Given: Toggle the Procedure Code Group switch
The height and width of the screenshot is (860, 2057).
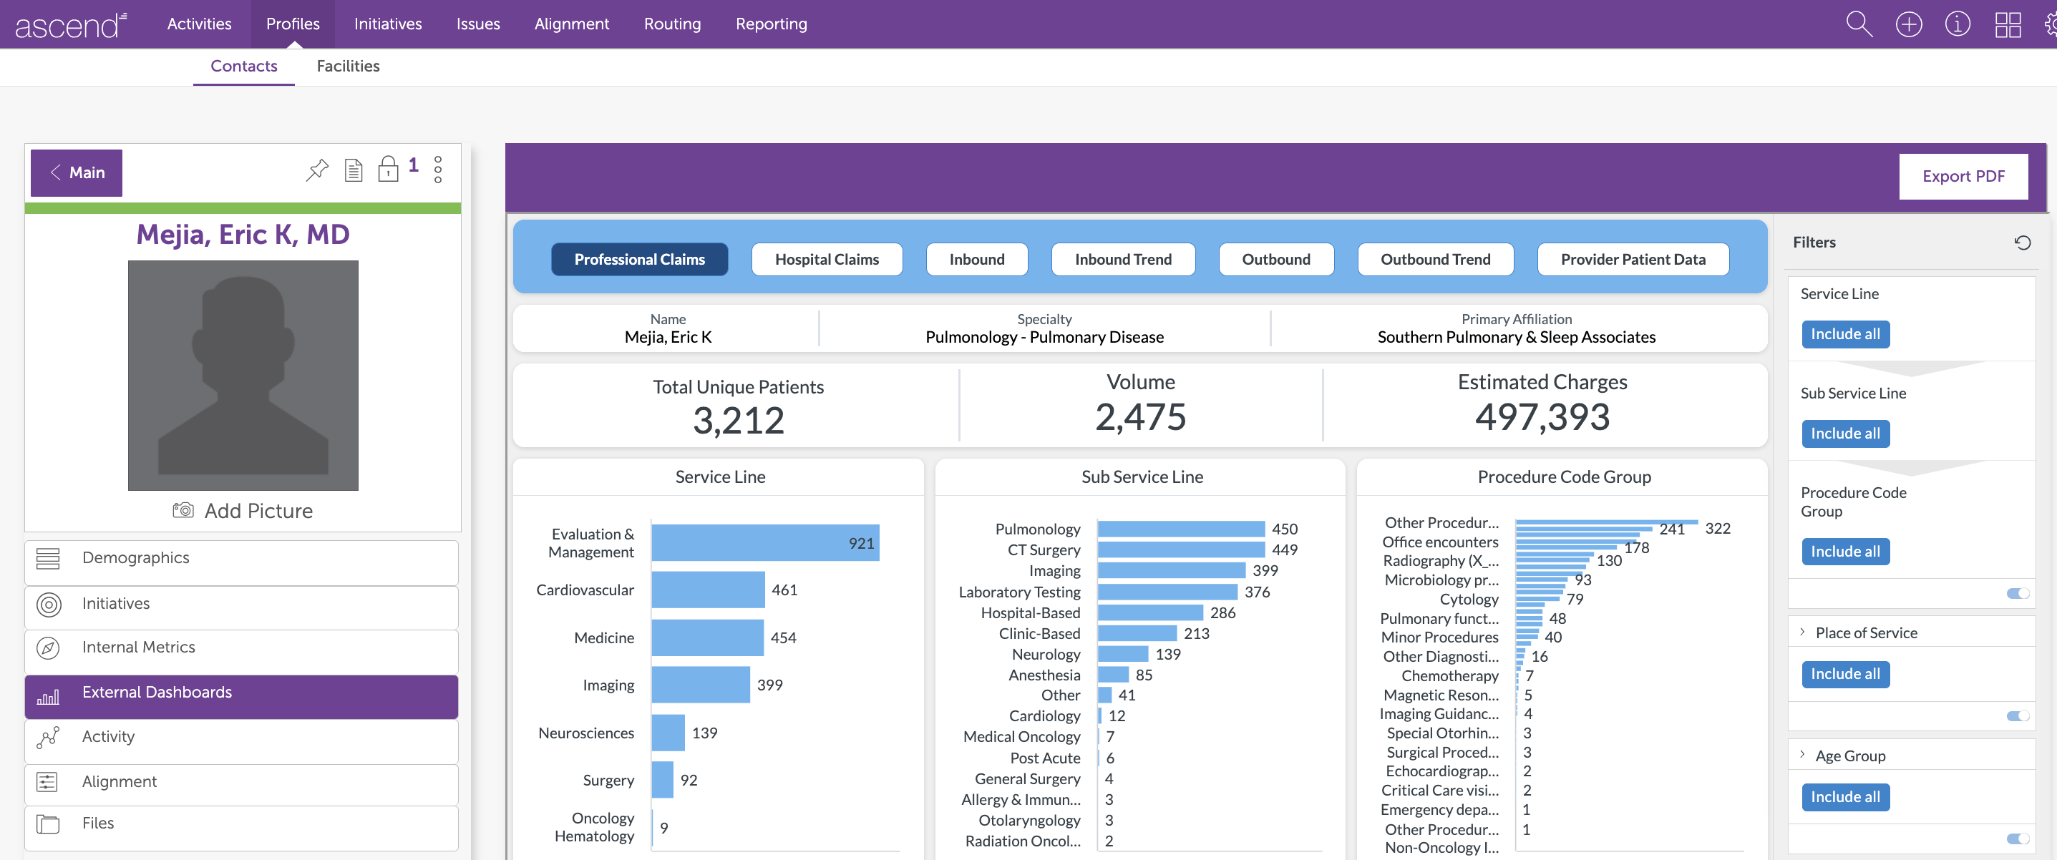Looking at the screenshot, I should [2017, 593].
